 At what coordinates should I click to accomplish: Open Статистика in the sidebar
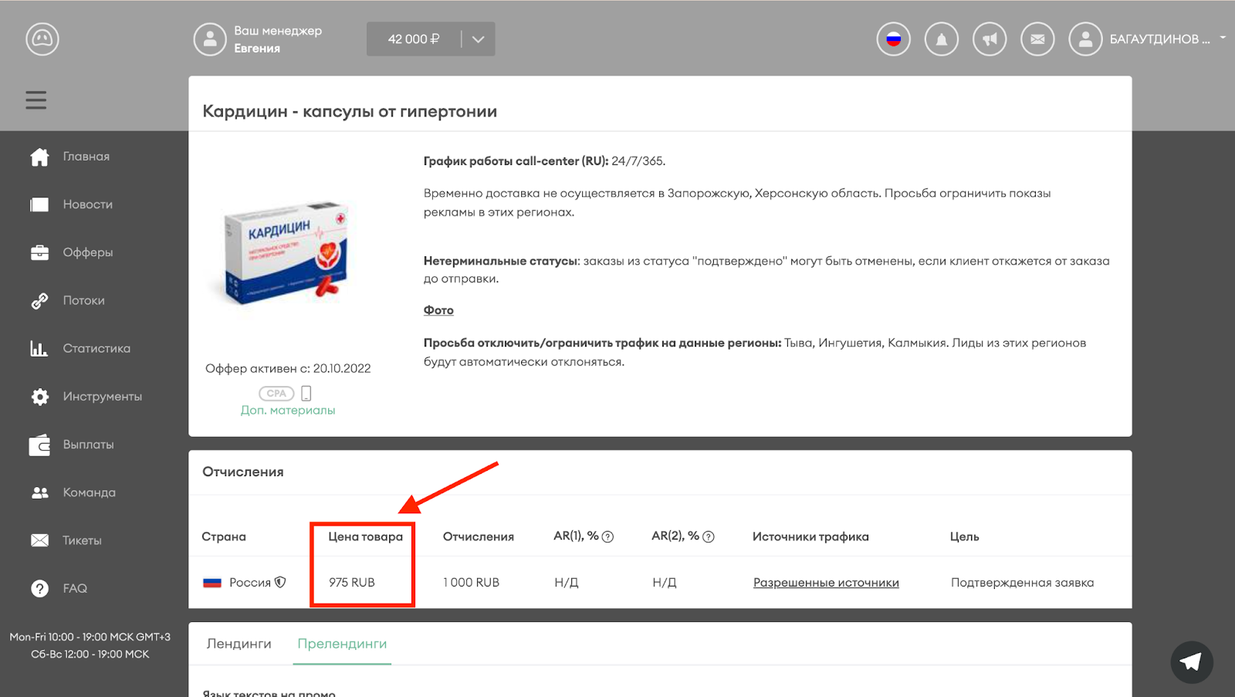coord(96,348)
